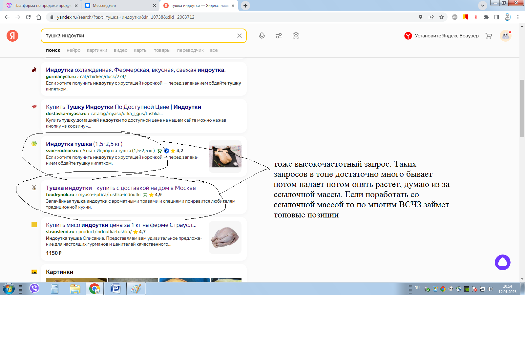Open the user profile avatar
The image size is (525, 347).
tap(506, 36)
